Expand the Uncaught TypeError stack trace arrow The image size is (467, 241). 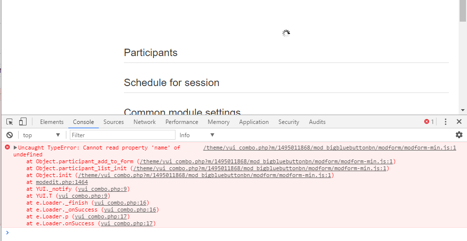(x=16, y=148)
